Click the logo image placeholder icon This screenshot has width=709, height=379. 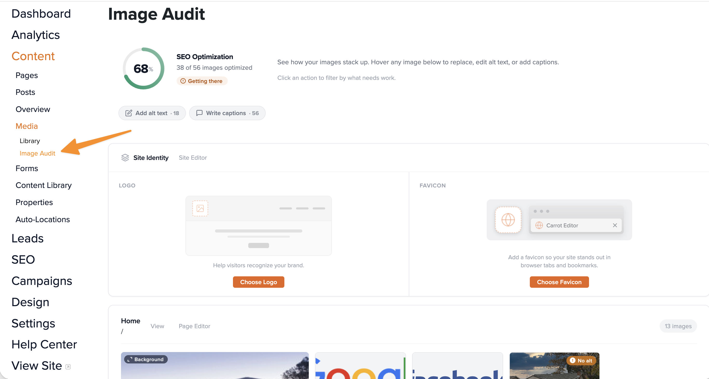pos(200,208)
